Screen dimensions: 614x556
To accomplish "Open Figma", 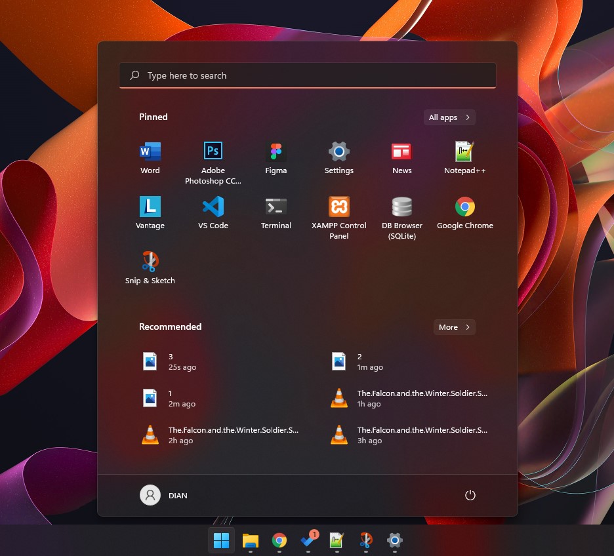I will click(x=276, y=157).
